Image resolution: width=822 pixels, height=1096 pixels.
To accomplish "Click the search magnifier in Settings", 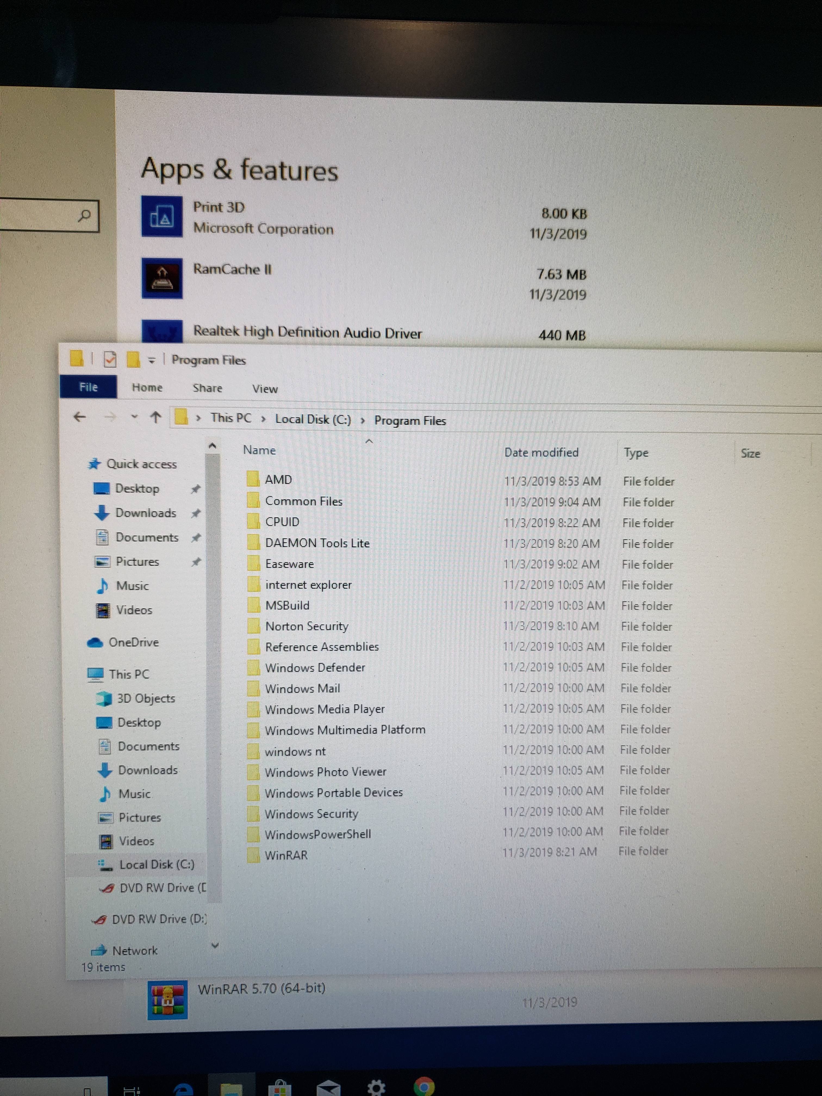I will 85,216.
